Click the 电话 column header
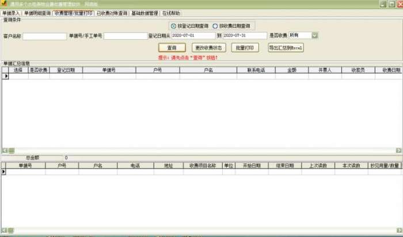The width and height of the screenshot is (403, 237). click(135, 166)
